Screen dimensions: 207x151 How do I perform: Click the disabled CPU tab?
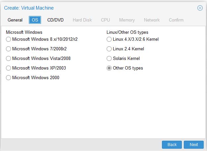click(105, 20)
